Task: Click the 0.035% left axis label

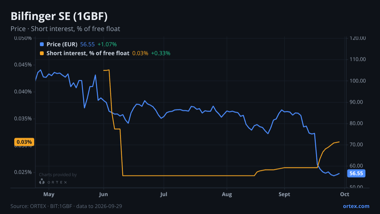Action: click(x=23, y=119)
